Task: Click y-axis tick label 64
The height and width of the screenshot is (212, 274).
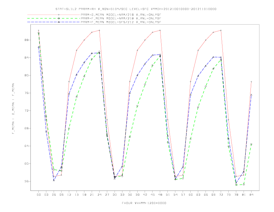Action: tap(26, 146)
